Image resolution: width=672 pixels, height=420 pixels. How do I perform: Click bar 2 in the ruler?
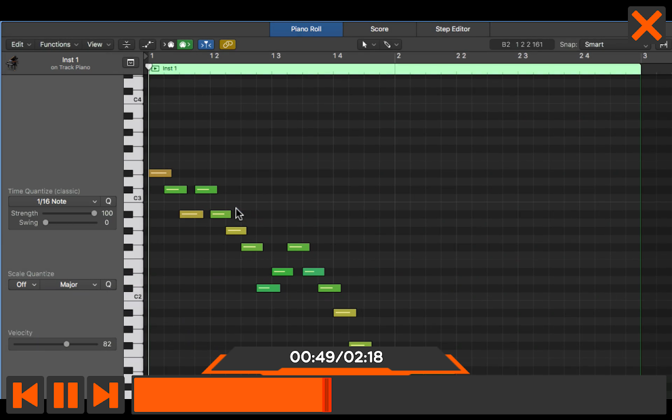pos(399,56)
